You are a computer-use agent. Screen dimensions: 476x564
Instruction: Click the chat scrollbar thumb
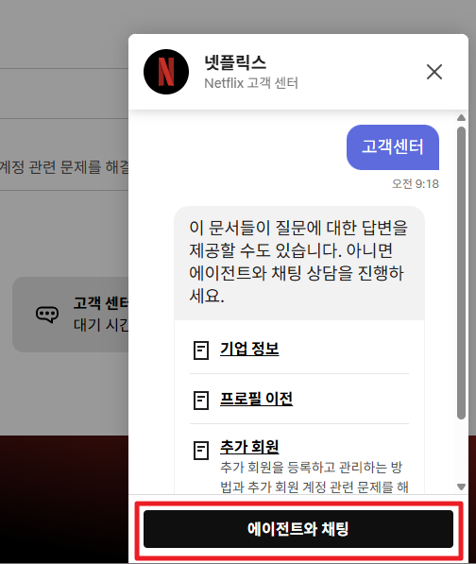tap(461, 273)
